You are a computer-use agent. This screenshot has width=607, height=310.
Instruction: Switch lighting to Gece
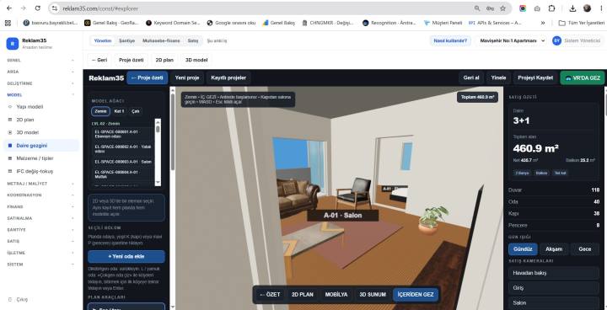pyautogui.click(x=584, y=249)
